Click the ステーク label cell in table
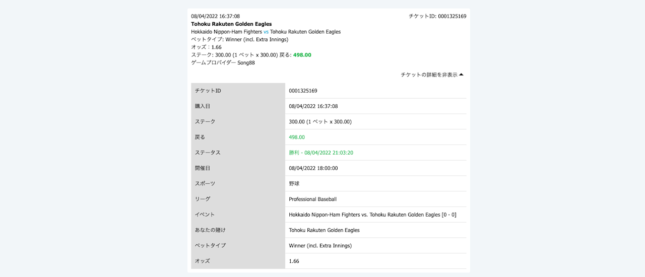 click(238, 122)
